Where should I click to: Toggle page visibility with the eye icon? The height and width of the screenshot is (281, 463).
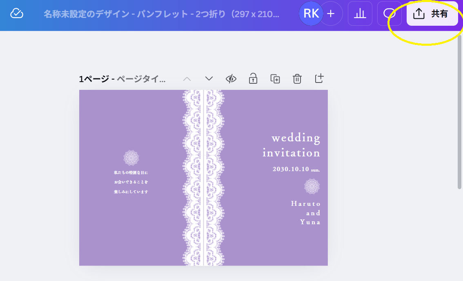231,78
